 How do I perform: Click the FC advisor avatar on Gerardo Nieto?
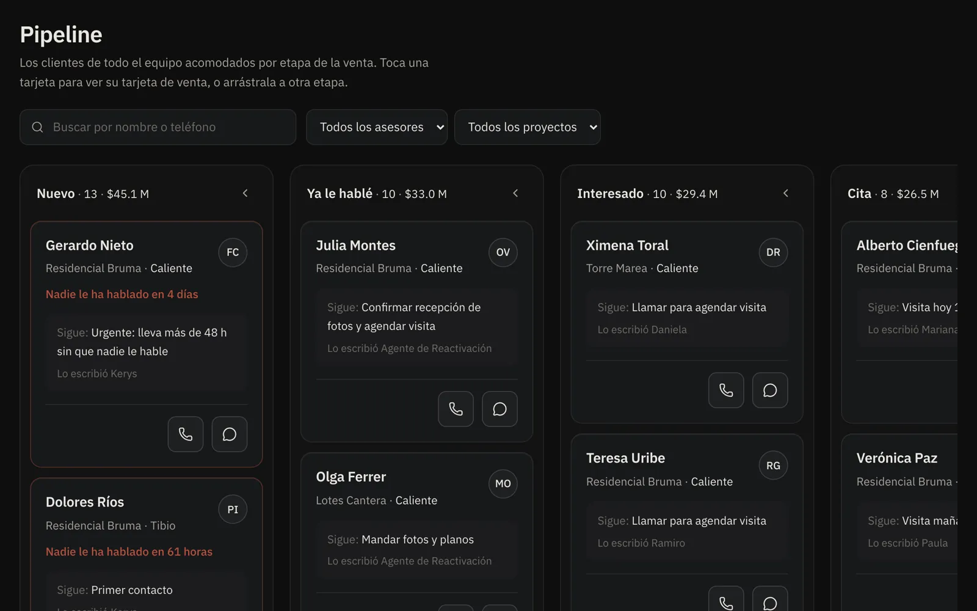coord(233,252)
